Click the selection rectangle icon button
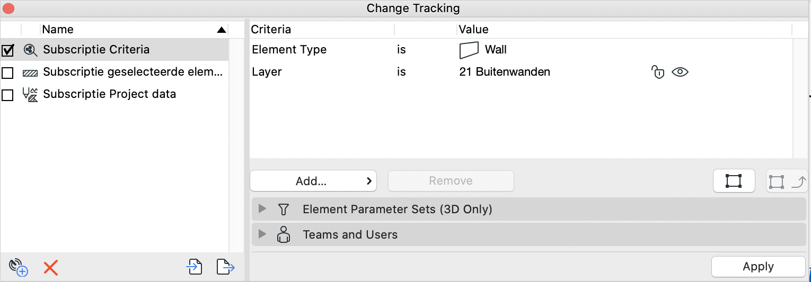The width and height of the screenshot is (811, 282). 734,181
